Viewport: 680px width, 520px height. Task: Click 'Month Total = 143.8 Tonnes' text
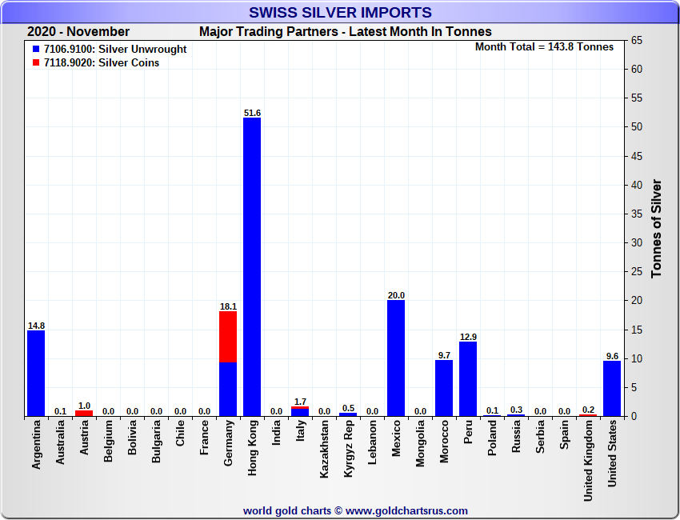pos(544,47)
